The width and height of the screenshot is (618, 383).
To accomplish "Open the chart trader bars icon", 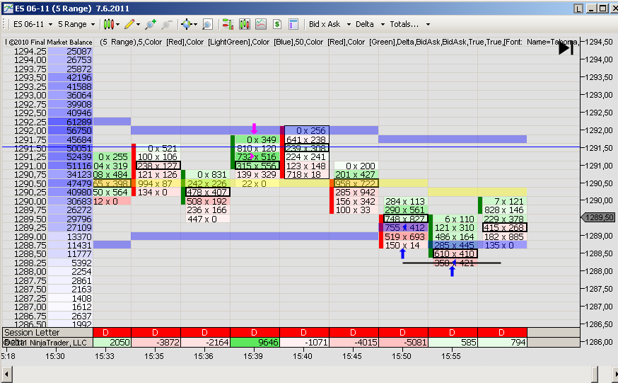I will pos(228,25).
